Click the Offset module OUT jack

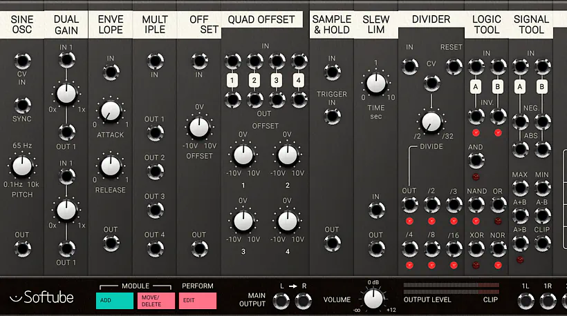pos(199,248)
